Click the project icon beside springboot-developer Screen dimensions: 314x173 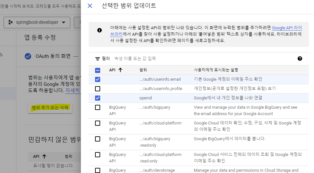coord(10,22)
